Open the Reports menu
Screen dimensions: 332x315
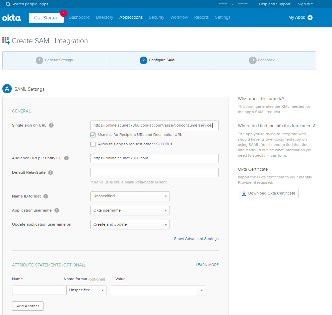click(x=201, y=17)
